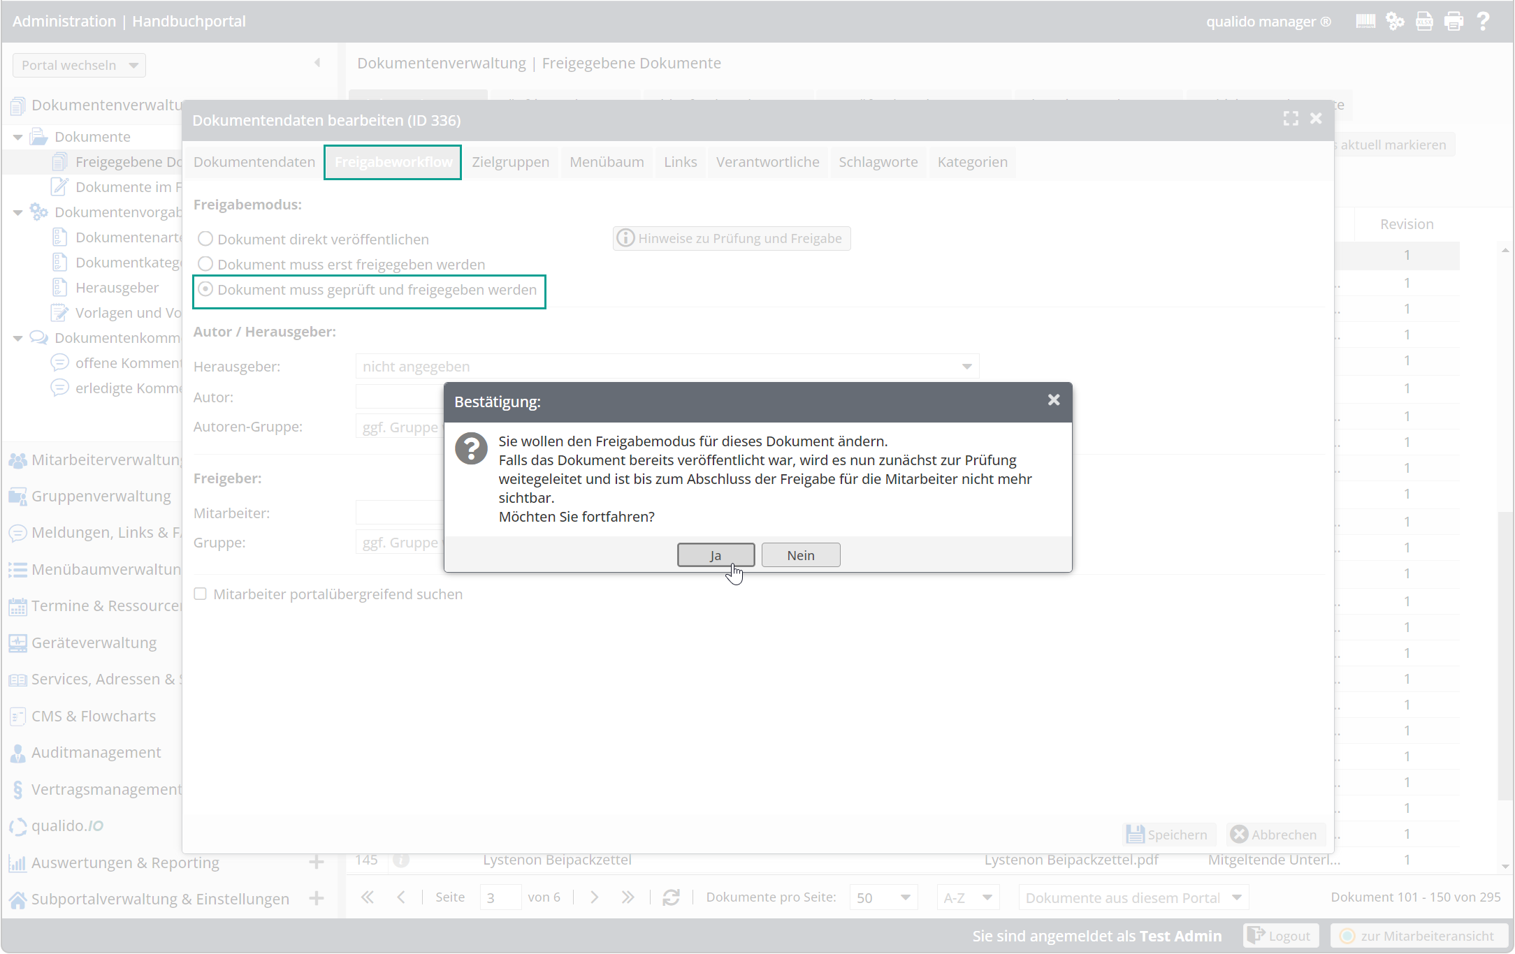Switch to the Zielgruppen tab
Image resolution: width=1515 pixels, height=954 pixels.
[x=510, y=162]
